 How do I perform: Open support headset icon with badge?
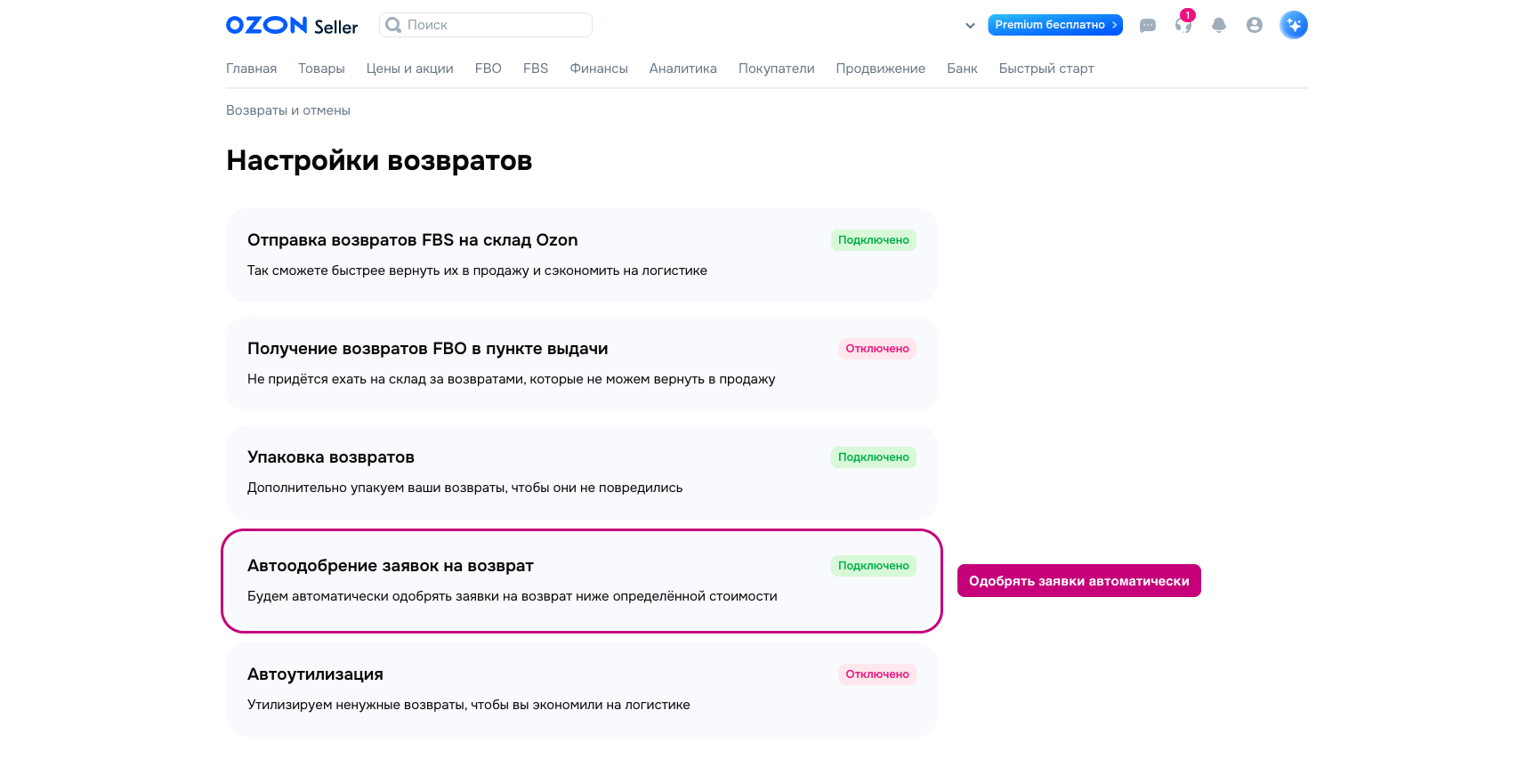(x=1183, y=24)
